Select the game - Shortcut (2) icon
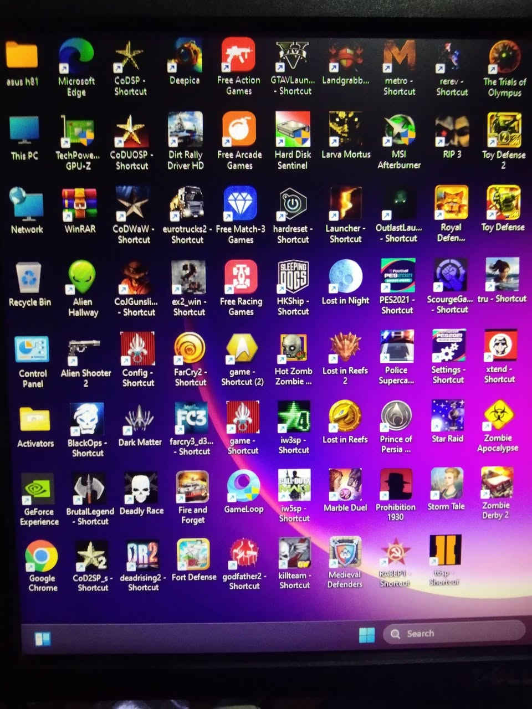The height and width of the screenshot is (709, 532). pos(242,348)
